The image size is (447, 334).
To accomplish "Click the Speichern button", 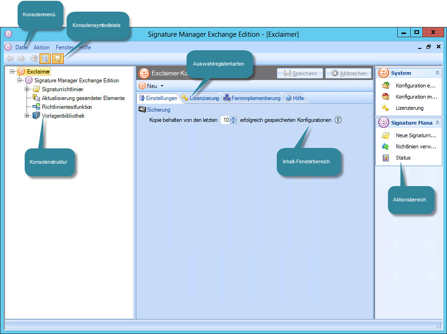I will click(300, 73).
